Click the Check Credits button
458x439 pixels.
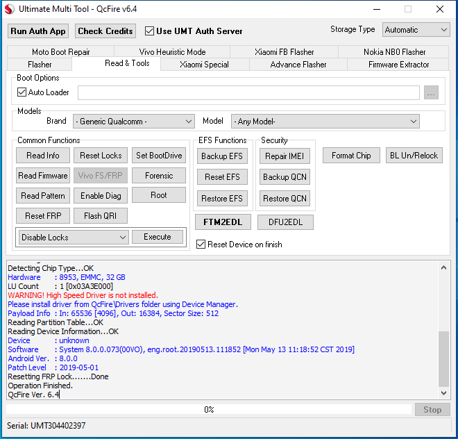[105, 31]
